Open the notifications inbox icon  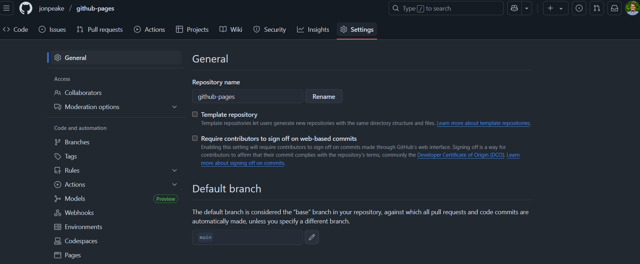[x=615, y=8]
